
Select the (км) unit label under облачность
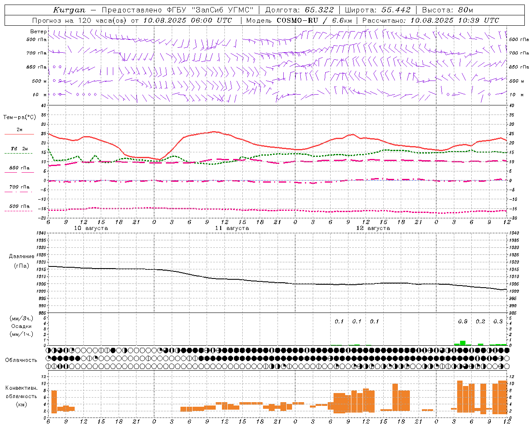pos(21,404)
